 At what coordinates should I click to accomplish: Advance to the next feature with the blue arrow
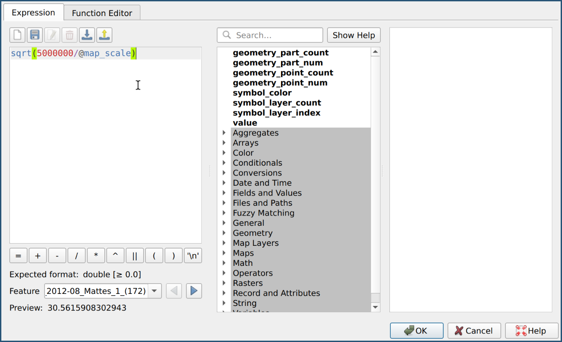[x=194, y=291]
